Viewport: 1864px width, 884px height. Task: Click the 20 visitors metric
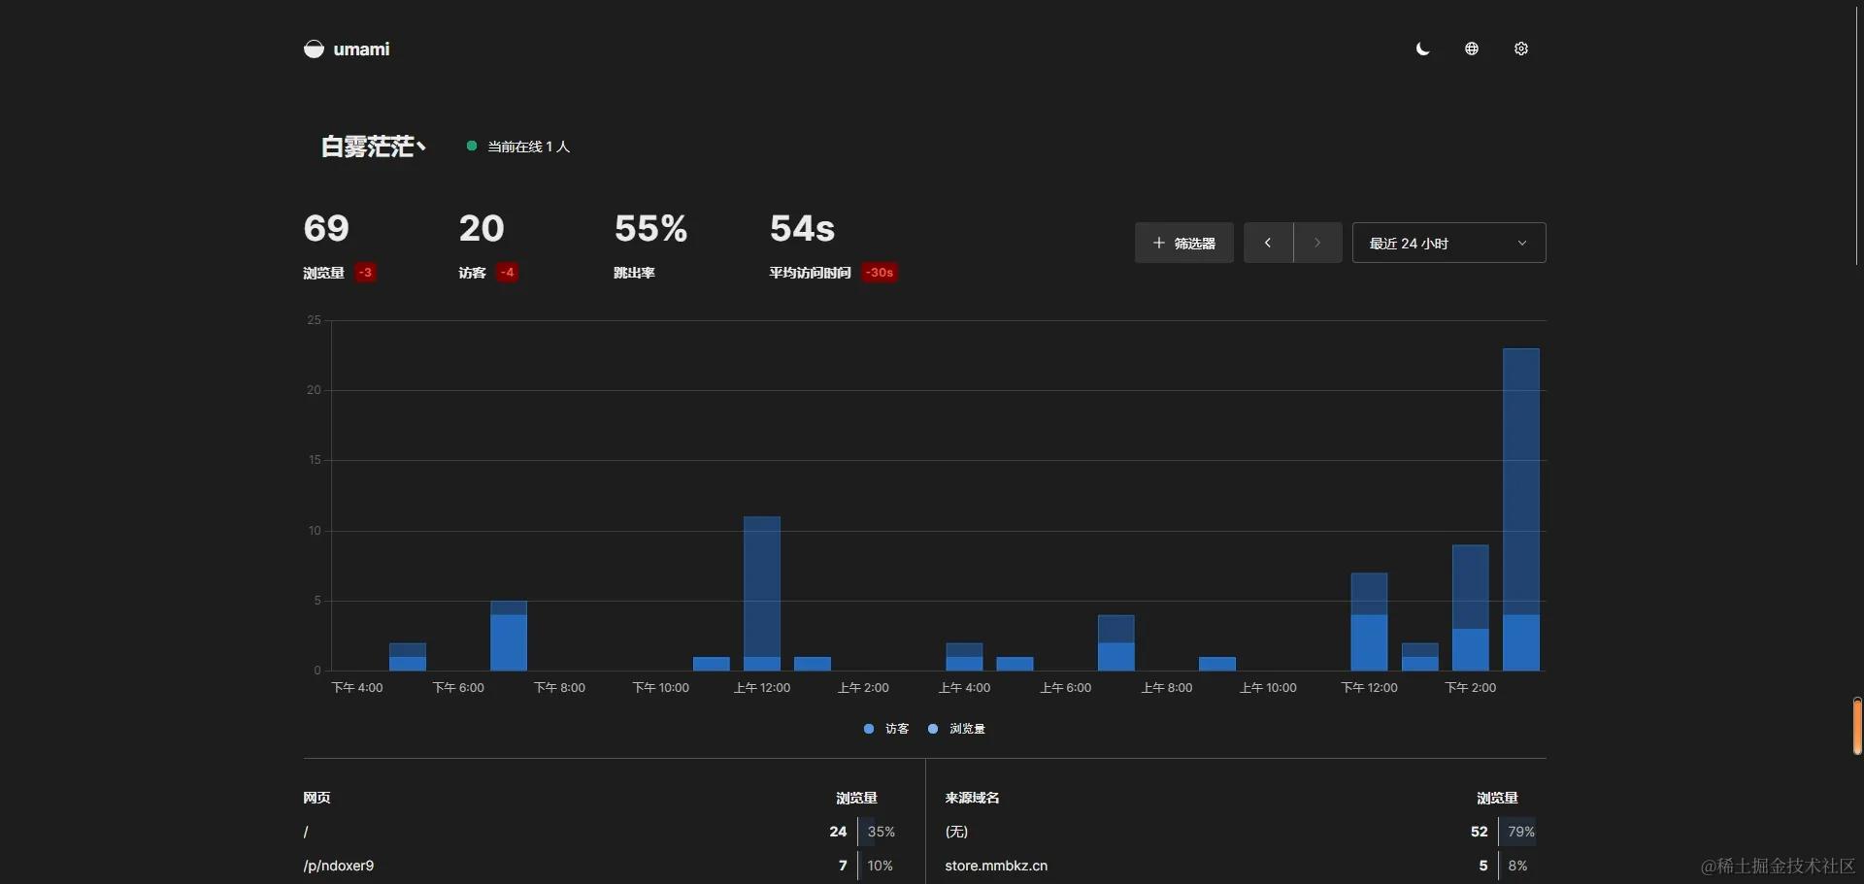point(482,228)
